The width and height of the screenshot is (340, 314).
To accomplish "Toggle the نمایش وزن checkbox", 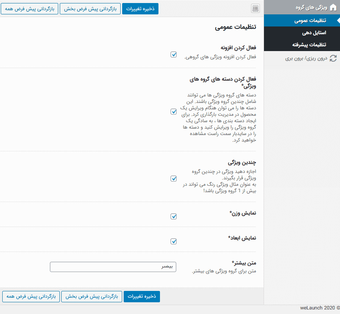I will (x=174, y=216).
